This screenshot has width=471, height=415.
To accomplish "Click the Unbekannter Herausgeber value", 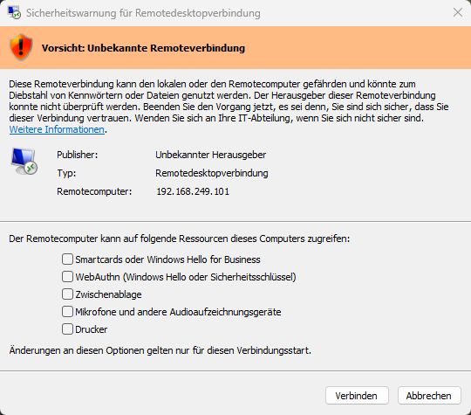I will pos(210,155).
